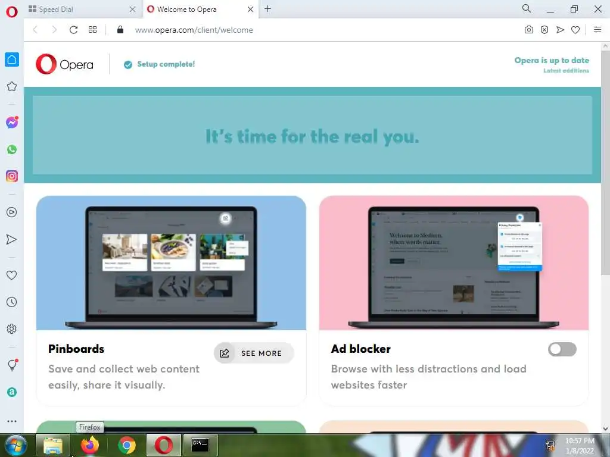Viewport: 610px width, 457px height.
Task: Launch Chrome from the taskbar
Action: 126,445
